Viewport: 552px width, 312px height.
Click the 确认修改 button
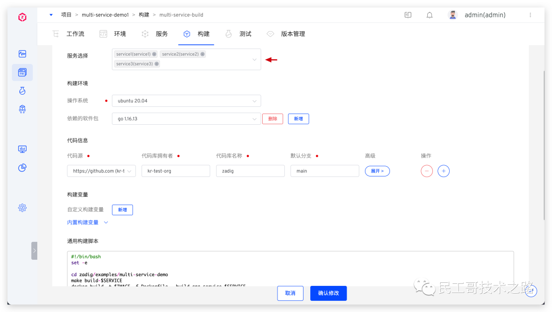tap(328, 293)
